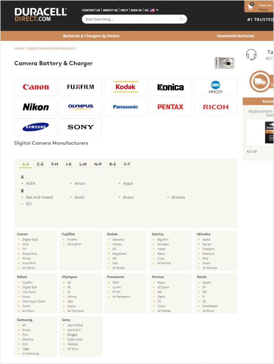Click the headset support icon
This screenshot has width=274, height=364.
click(251, 55)
